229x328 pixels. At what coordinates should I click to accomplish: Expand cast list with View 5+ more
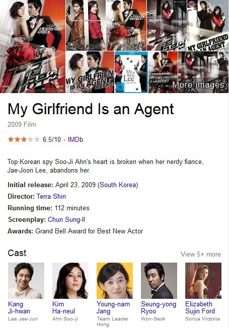click(200, 254)
